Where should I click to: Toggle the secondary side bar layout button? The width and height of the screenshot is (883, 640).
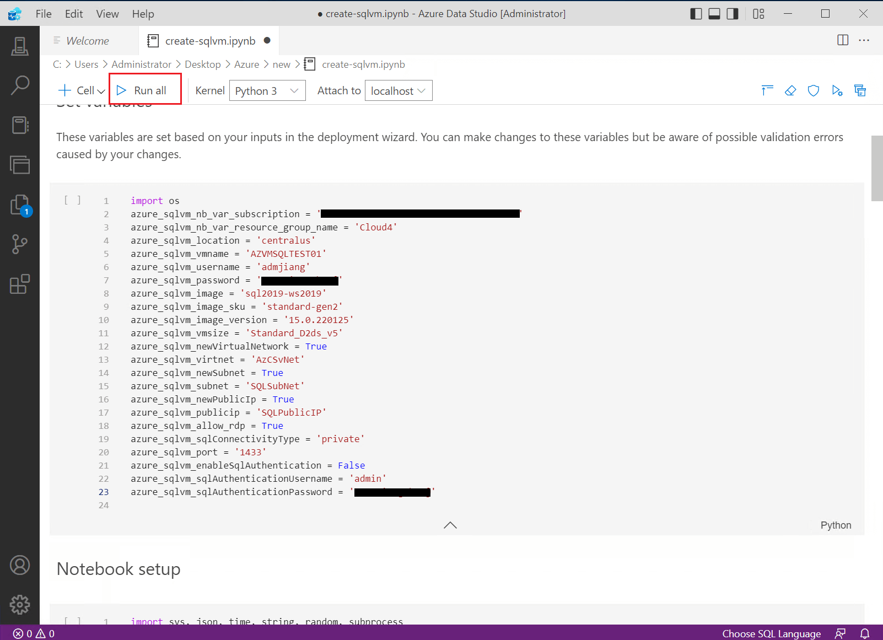click(733, 14)
